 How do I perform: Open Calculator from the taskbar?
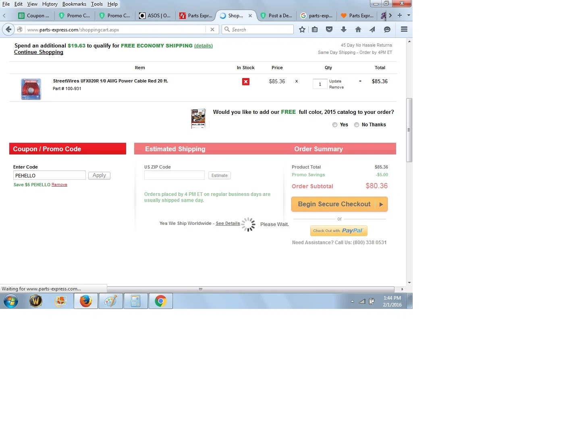pos(136,301)
